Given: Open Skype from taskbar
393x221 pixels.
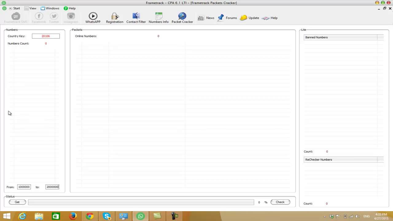Looking at the screenshot, I should [x=107, y=216].
